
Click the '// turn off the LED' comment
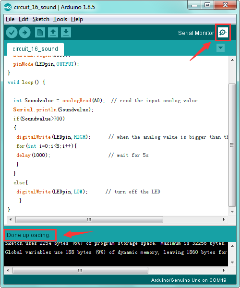(133, 192)
